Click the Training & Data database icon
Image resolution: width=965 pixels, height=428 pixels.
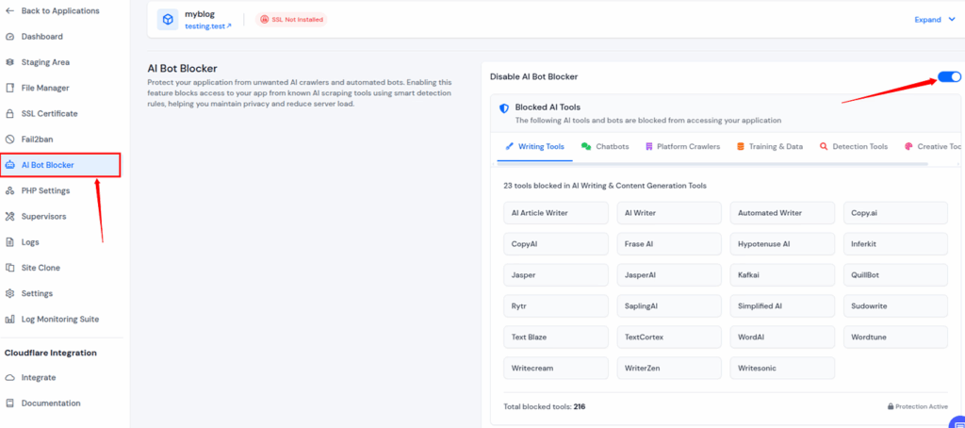point(741,146)
